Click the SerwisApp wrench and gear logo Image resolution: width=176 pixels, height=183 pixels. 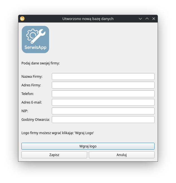[x=35, y=39]
